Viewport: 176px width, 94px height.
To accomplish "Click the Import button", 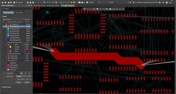I will (19, 82).
